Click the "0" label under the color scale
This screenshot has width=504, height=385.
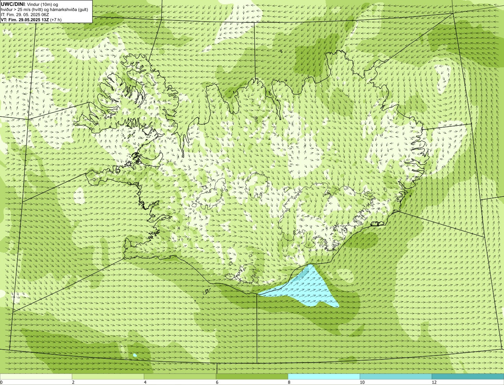(1, 382)
